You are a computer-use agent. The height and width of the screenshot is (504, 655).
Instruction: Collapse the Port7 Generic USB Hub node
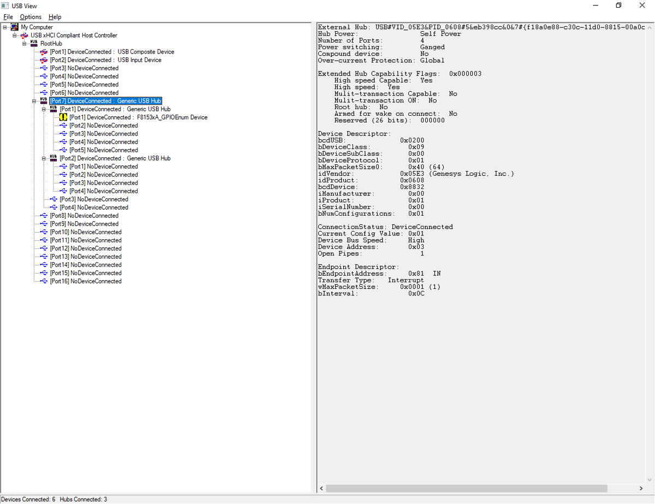(x=34, y=100)
